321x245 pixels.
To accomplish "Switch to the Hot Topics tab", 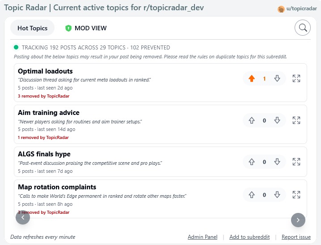I will (x=32, y=28).
